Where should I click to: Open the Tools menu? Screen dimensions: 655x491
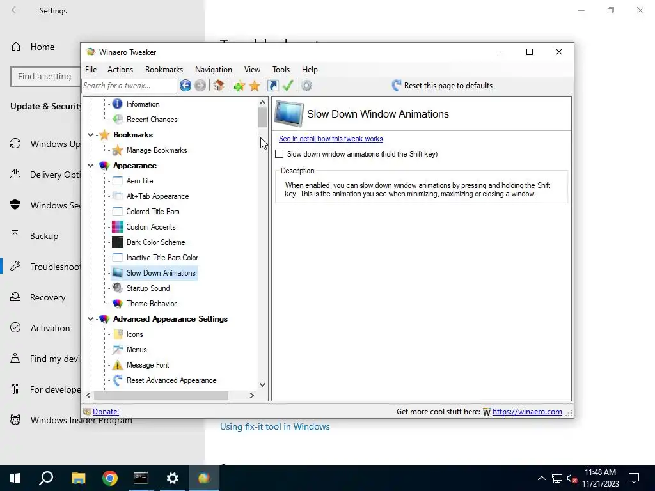pyautogui.click(x=281, y=70)
